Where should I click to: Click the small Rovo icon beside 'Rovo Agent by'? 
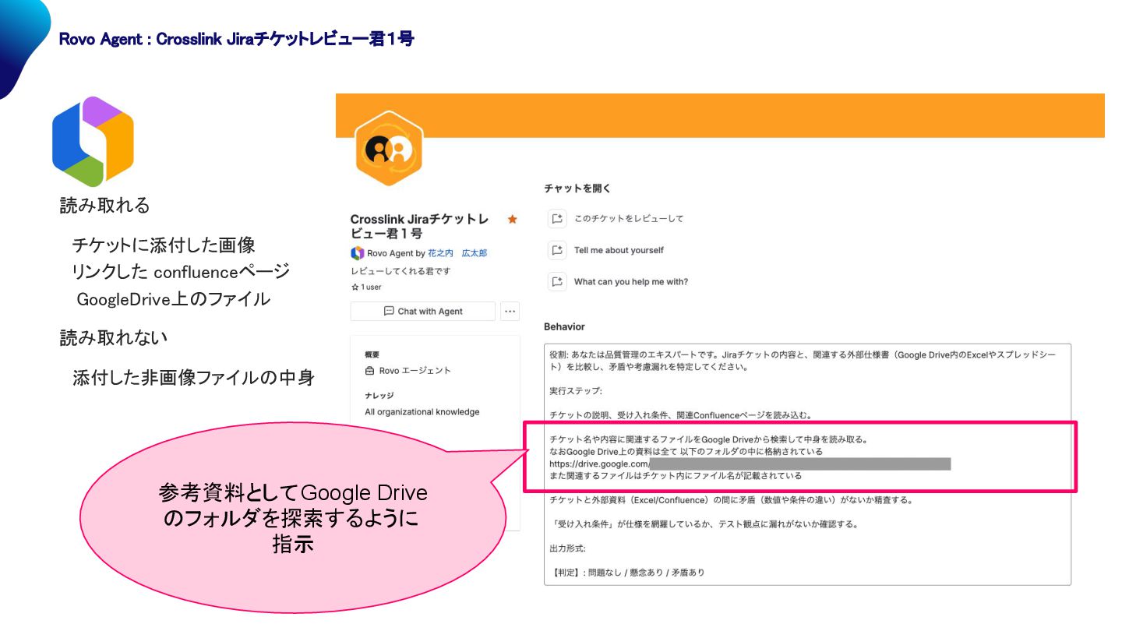point(358,253)
